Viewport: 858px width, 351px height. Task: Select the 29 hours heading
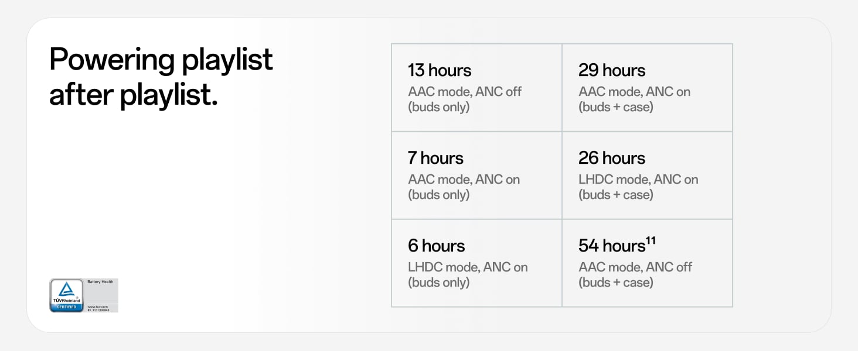(612, 71)
